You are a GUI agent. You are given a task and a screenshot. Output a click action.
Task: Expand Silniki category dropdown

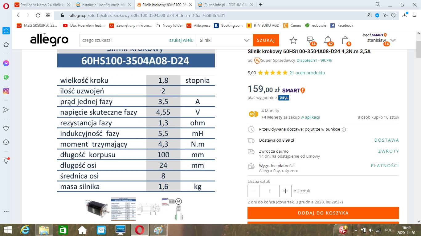pyautogui.click(x=224, y=40)
